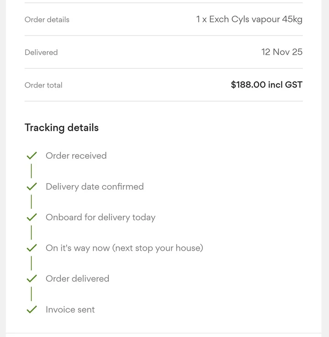This screenshot has width=329, height=337.
Task: Click the Order received checkmark icon
Action: click(x=32, y=156)
